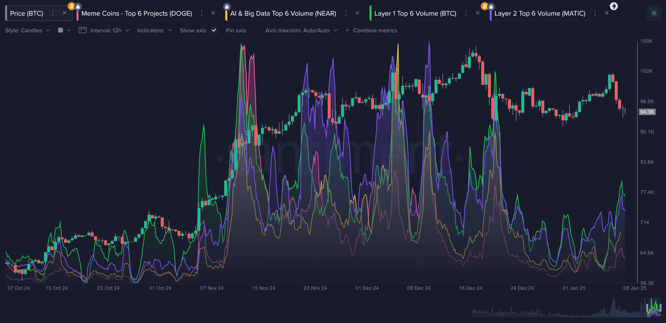Click the green circular status icon at top right

pyautogui.click(x=654, y=13)
